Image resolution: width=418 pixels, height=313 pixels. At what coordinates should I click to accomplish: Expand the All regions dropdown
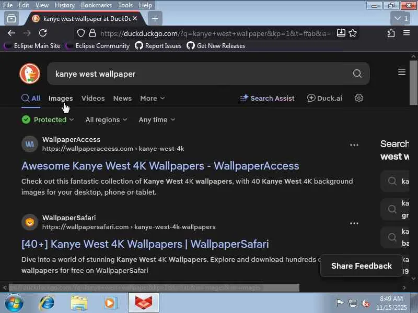click(x=107, y=120)
